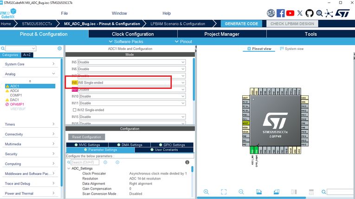The height and width of the screenshot is (199, 355).
Task: Open the IN10 mode dropdown
Action: click(132, 96)
